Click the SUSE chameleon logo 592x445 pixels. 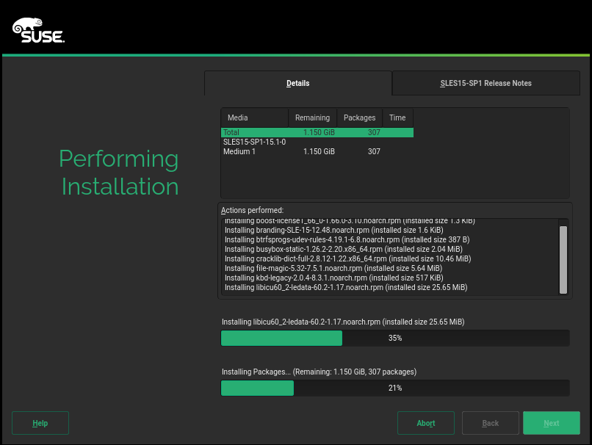click(x=38, y=30)
